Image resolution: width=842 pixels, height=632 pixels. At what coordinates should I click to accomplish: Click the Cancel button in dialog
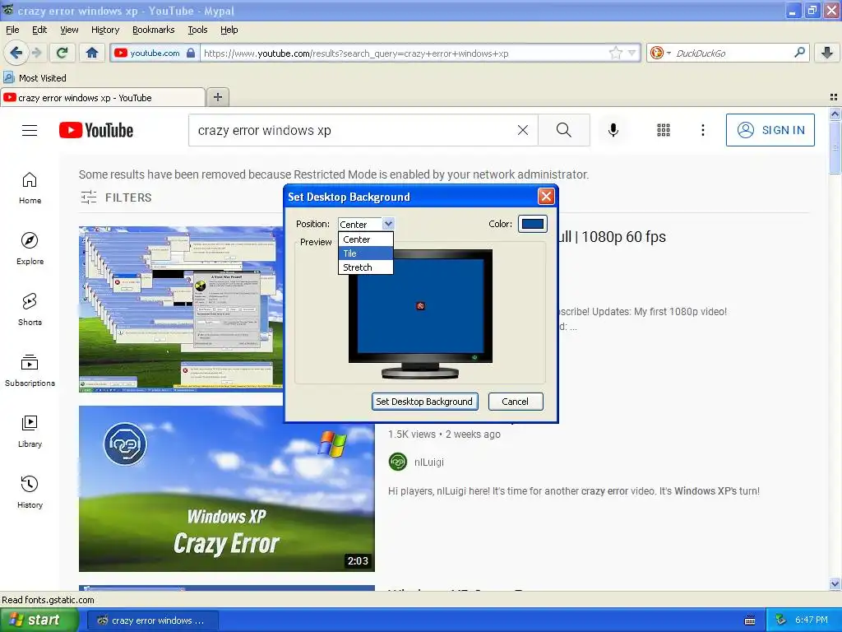tap(515, 402)
